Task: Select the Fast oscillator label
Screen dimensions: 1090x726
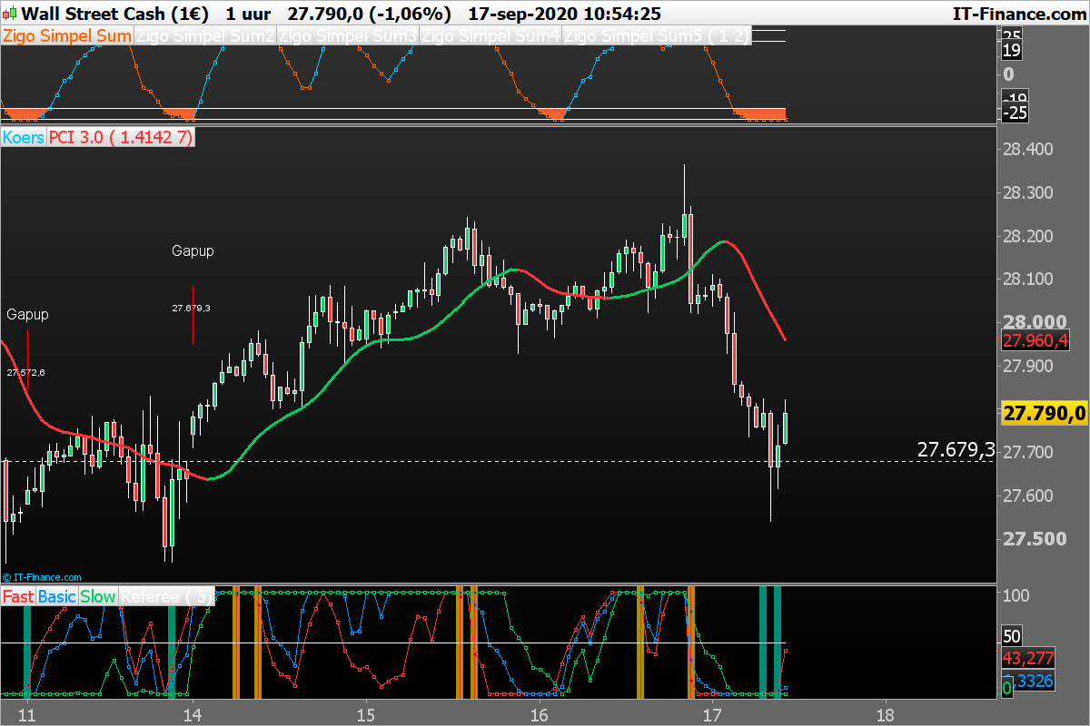Action: [19, 597]
